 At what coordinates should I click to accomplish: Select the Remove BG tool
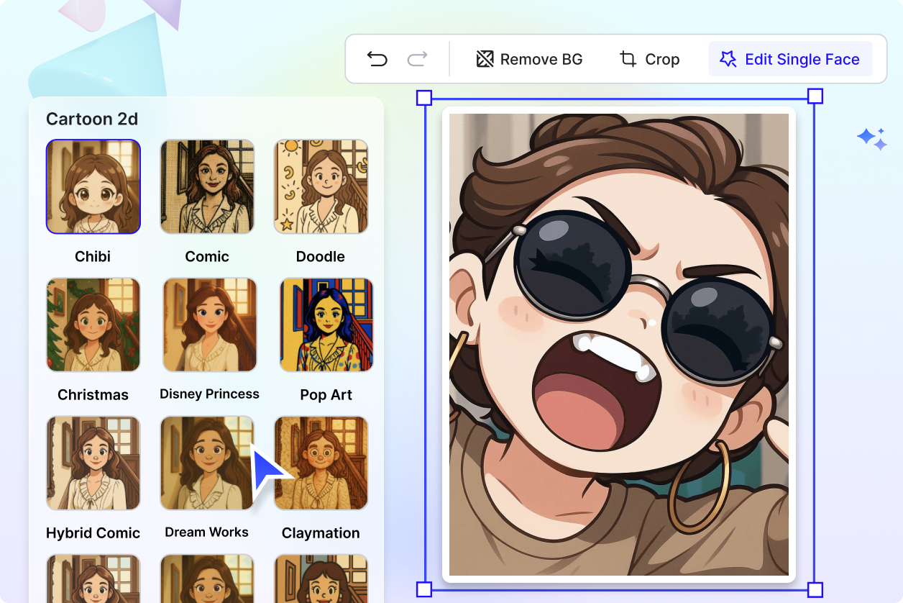tap(528, 59)
